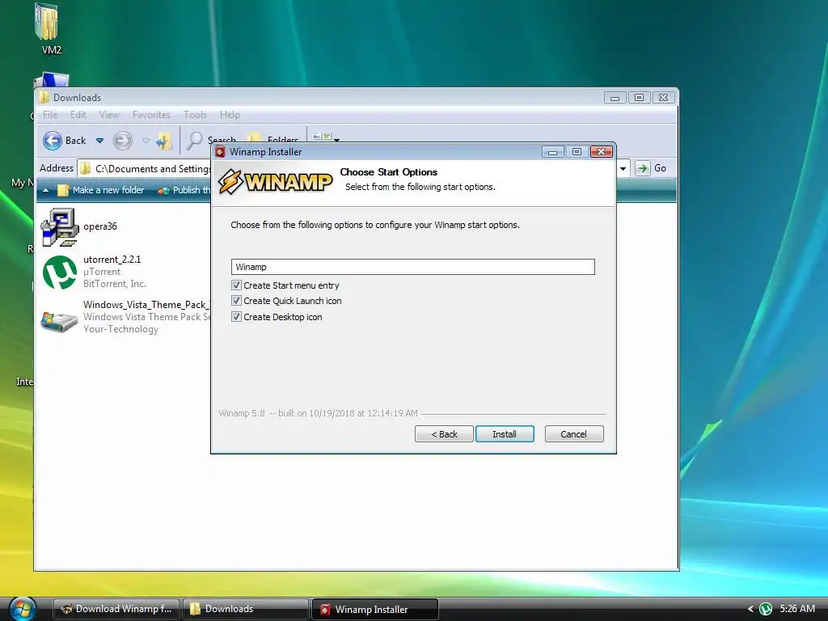Click the Winamp logo in installer header
828x621 pixels.
(x=276, y=182)
